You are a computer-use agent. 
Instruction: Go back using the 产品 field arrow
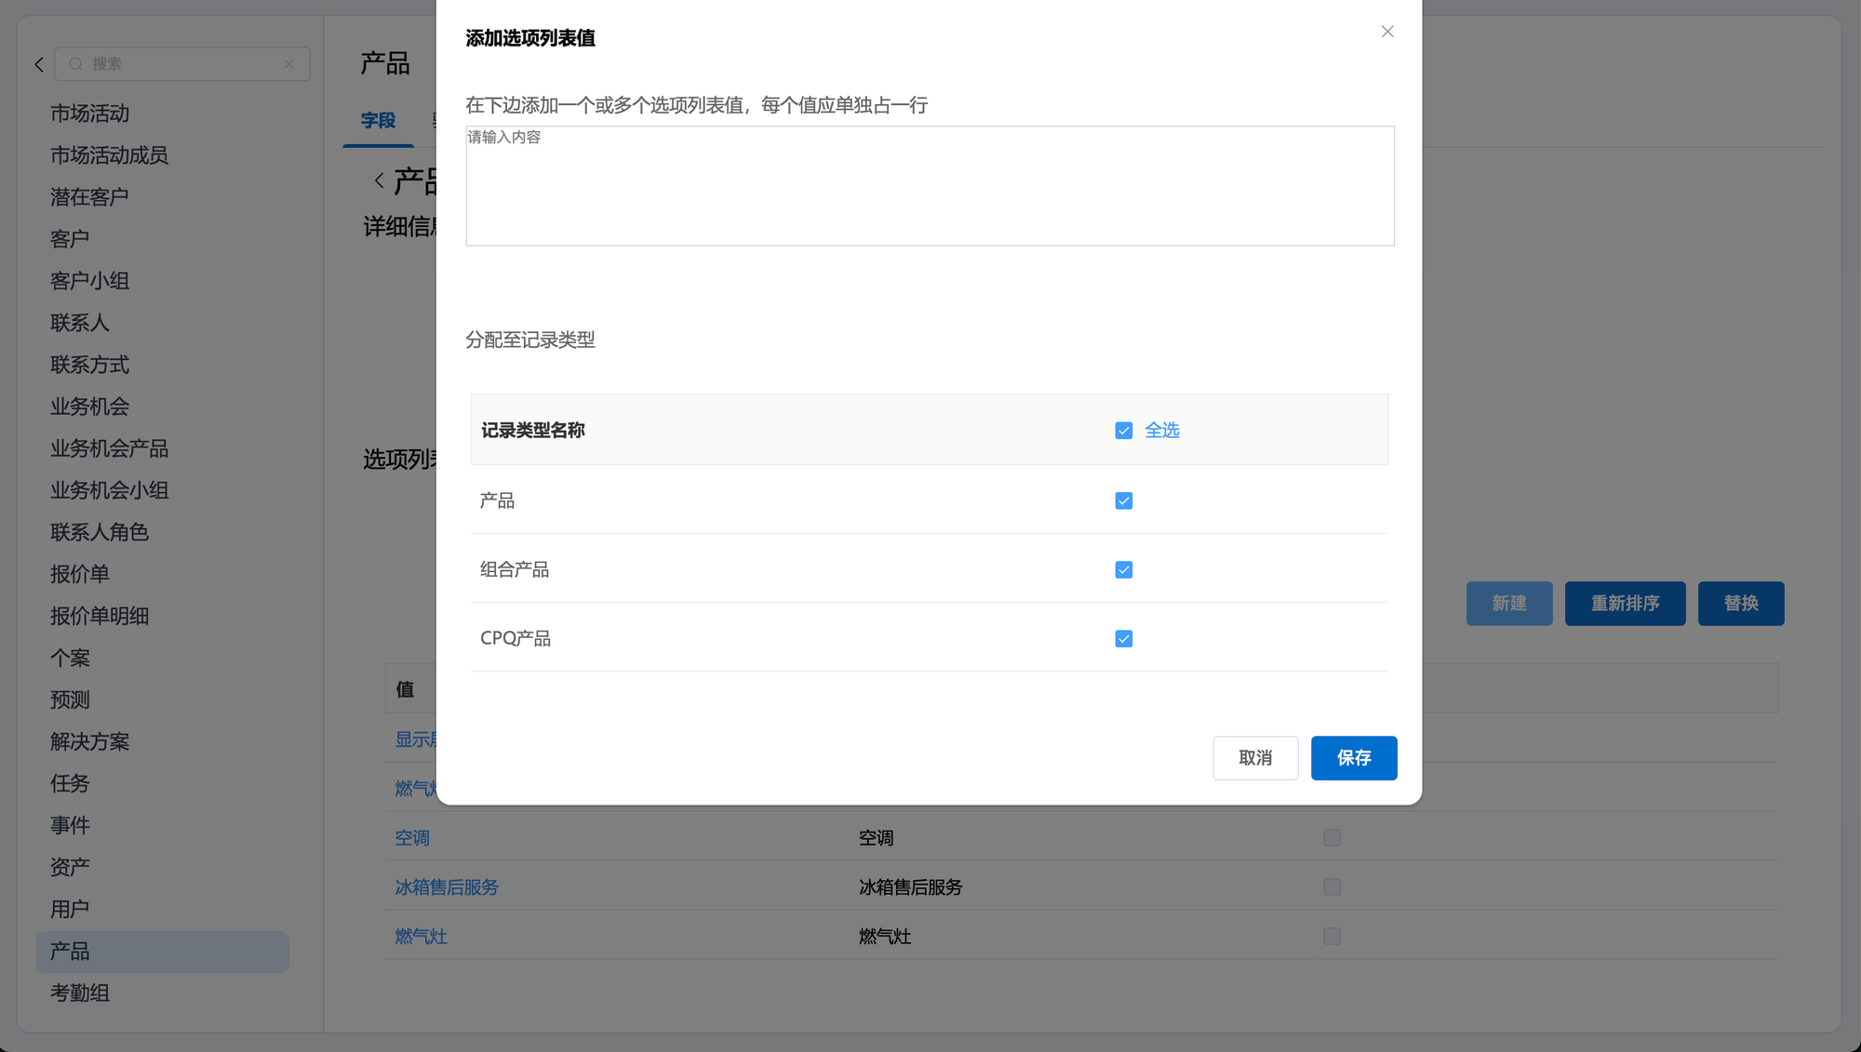[x=380, y=180]
